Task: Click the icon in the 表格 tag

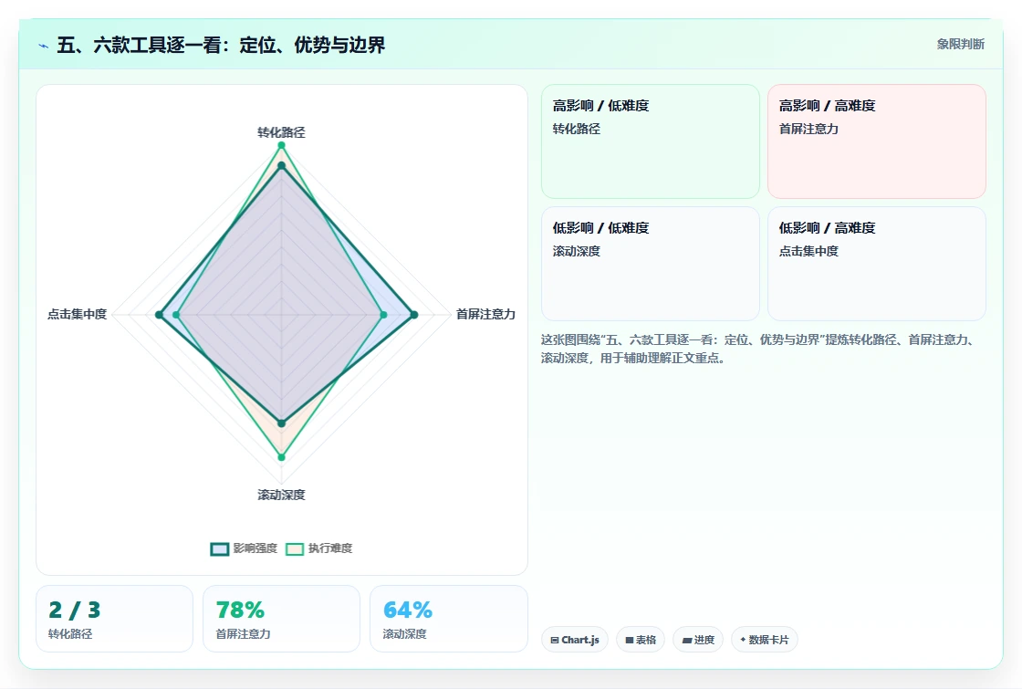Action: [630, 640]
